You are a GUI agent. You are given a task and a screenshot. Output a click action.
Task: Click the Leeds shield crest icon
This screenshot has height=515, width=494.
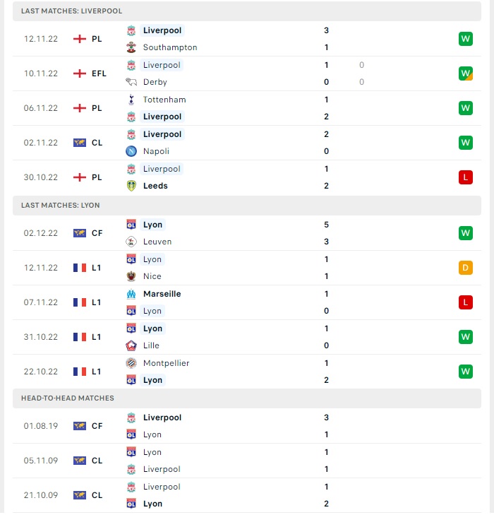tap(131, 186)
